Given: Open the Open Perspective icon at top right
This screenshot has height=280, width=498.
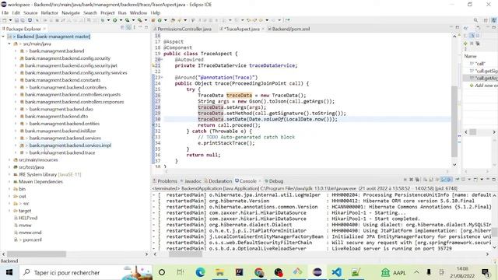Looking at the screenshot, I should click(x=486, y=20).
